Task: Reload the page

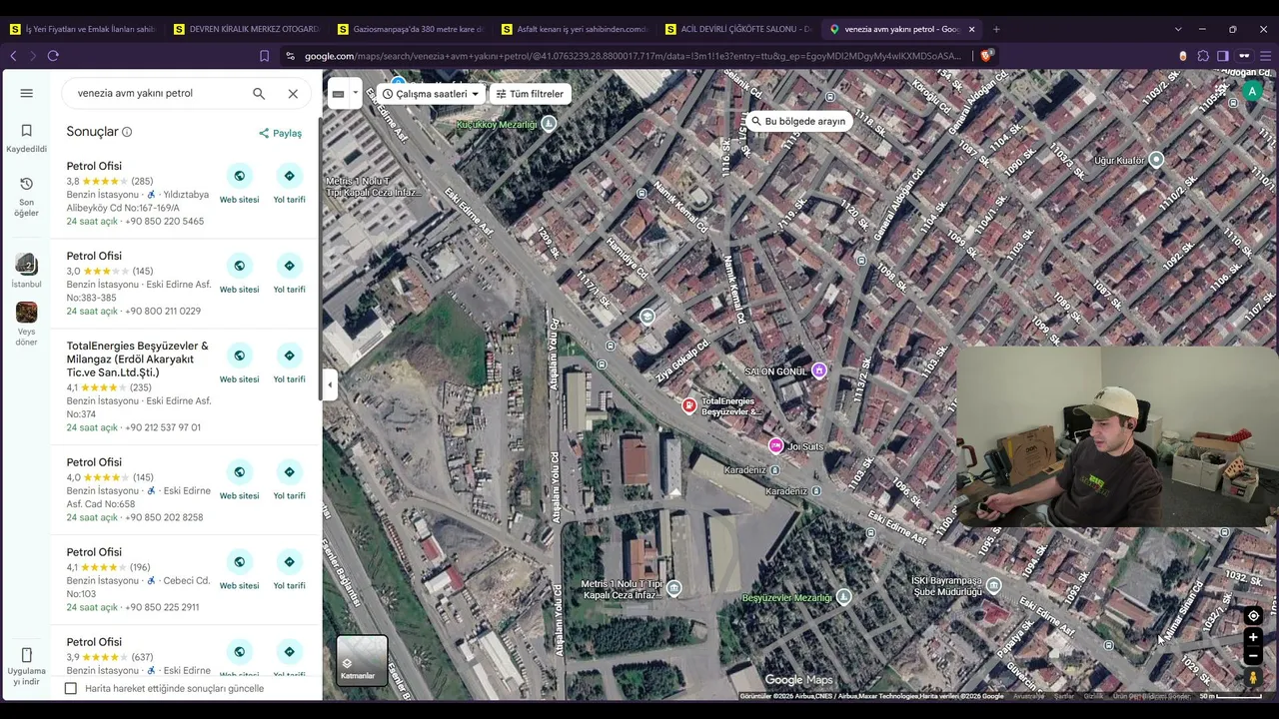Action: pyautogui.click(x=53, y=56)
